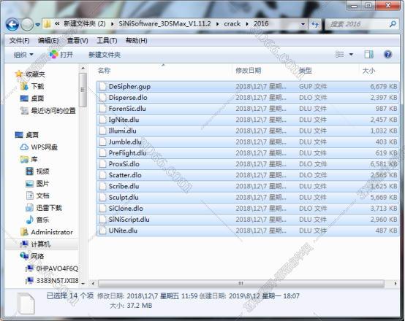
Task: Click Illumi.dlu file icon
Action: (x=103, y=131)
